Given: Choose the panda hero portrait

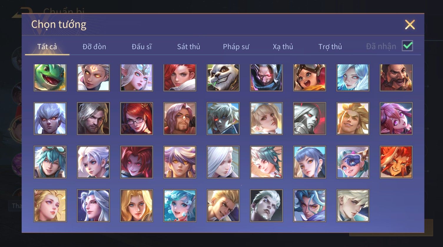Looking at the screenshot, I should (223, 78).
